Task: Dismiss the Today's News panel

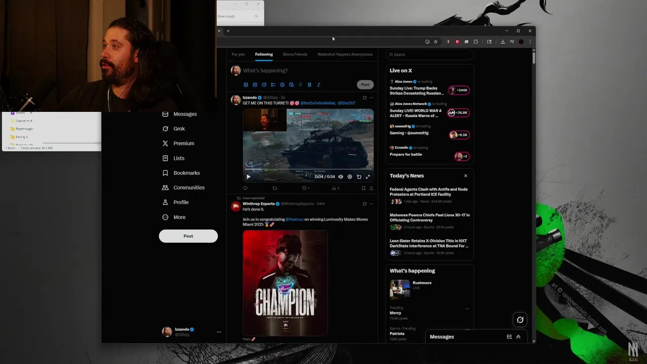Action: 466,176
